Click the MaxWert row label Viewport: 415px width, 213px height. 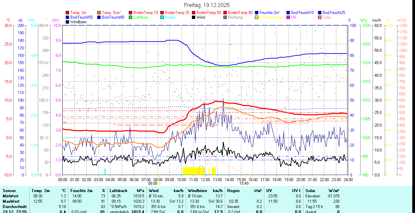pyautogui.click(x=11, y=201)
